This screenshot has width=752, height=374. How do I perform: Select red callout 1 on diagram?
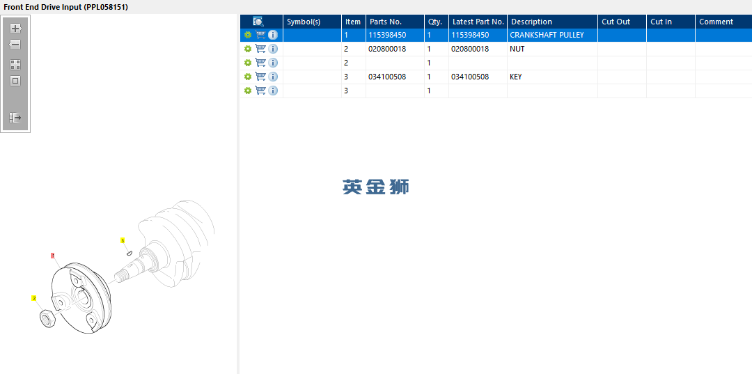click(53, 256)
